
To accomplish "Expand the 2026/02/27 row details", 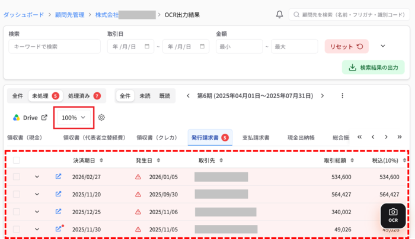I will 37,177.
